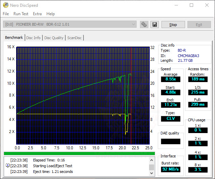Click the disc length 21.77 GB
The height and width of the screenshot is (179, 215).
185,60
